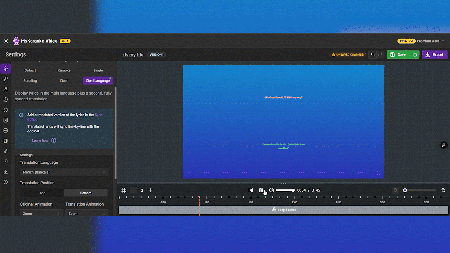450x253 pixels.
Task: Click the waveform icon in sidebar
Action: click(x=6, y=151)
